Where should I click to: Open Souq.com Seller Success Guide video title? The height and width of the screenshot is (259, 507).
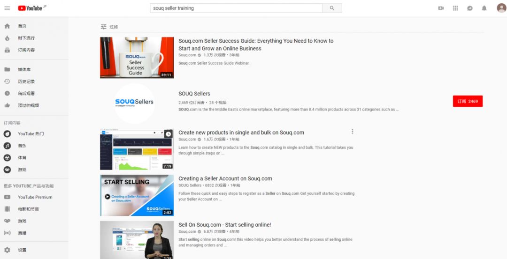pos(256,44)
